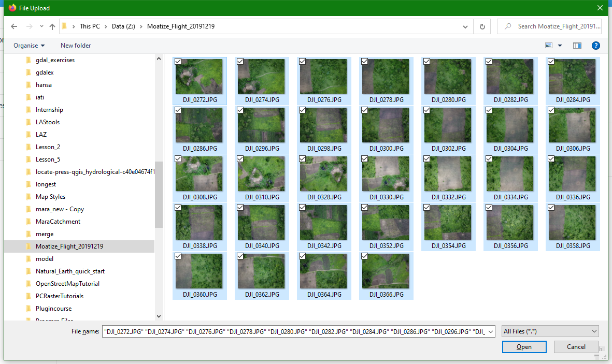Navigate to This PC in breadcrumb

90,26
